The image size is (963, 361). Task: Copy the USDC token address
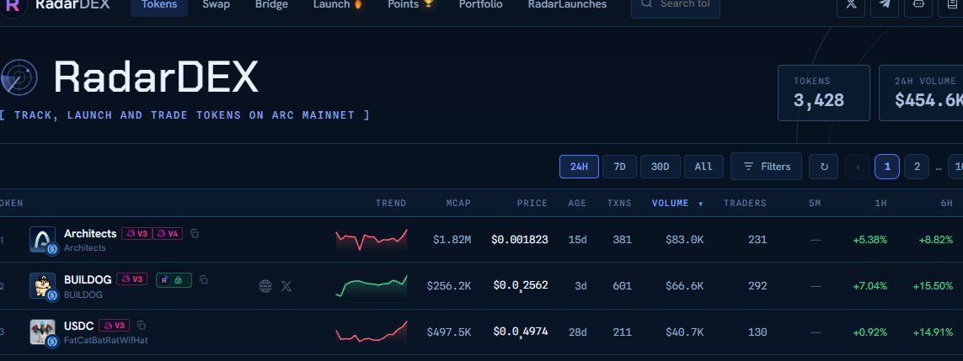[142, 326]
